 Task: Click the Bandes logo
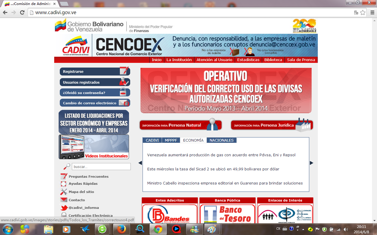170,214
